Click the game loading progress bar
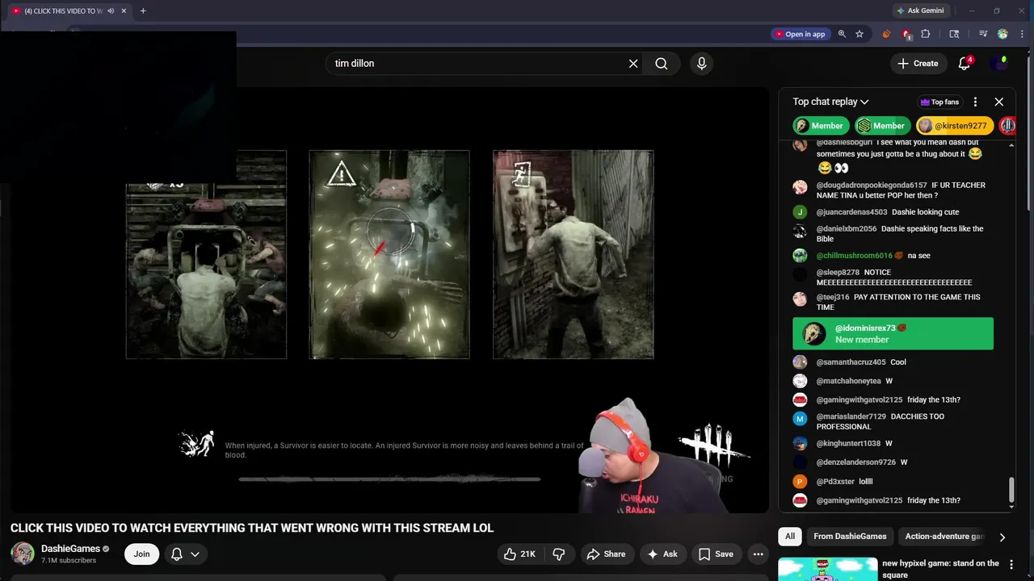 (389, 479)
